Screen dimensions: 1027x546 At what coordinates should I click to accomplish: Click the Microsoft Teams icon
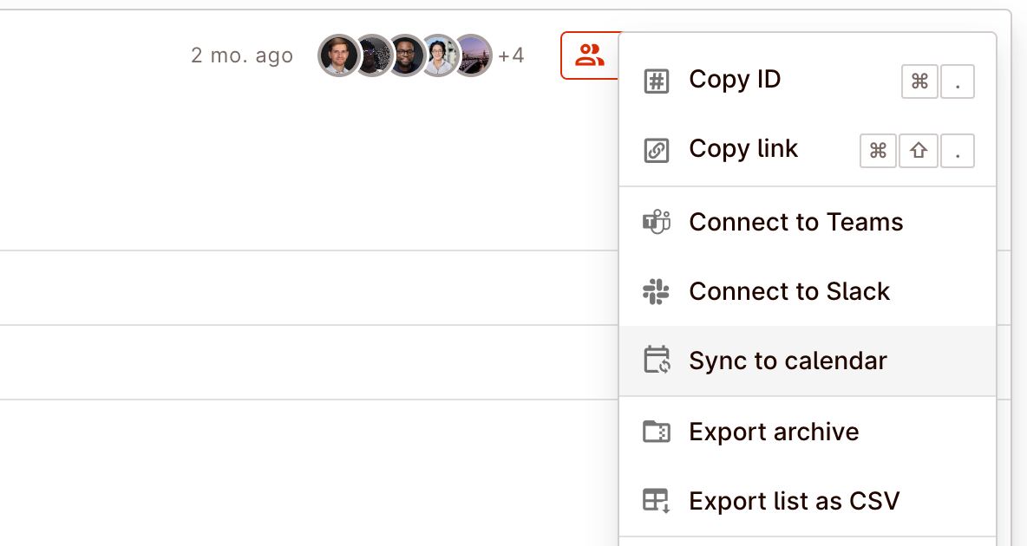coord(657,223)
